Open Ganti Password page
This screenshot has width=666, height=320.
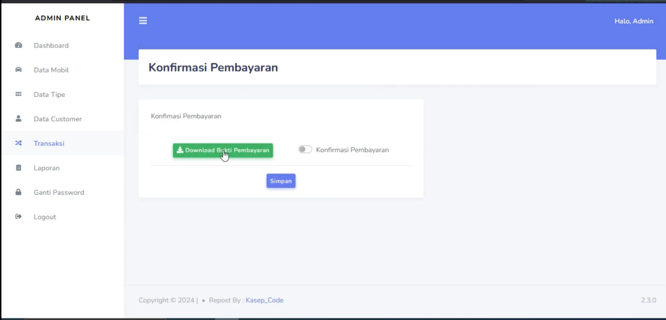tap(59, 193)
